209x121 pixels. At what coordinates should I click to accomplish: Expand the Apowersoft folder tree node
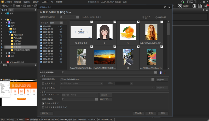pyautogui.click(x=9, y=35)
